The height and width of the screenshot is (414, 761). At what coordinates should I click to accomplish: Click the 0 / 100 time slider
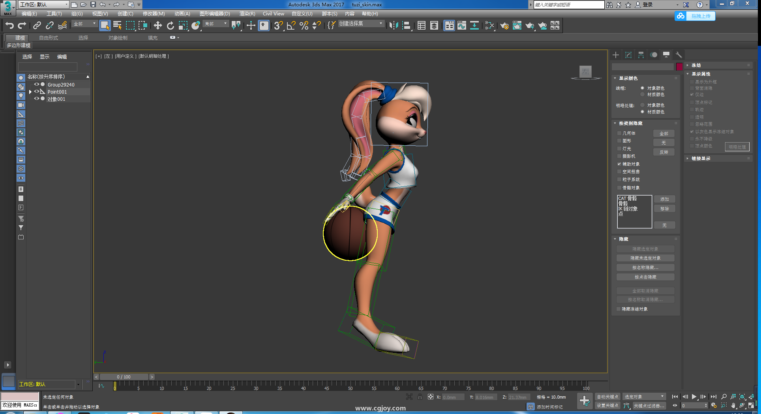124,377
